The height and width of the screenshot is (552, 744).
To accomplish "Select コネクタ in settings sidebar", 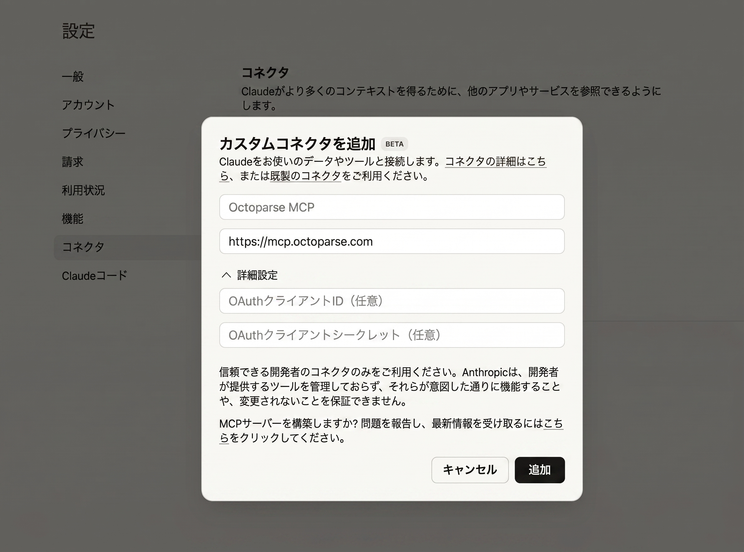I will pos(128,247).
